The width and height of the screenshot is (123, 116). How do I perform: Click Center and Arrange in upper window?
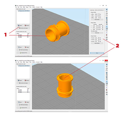[x=23, y=28]
